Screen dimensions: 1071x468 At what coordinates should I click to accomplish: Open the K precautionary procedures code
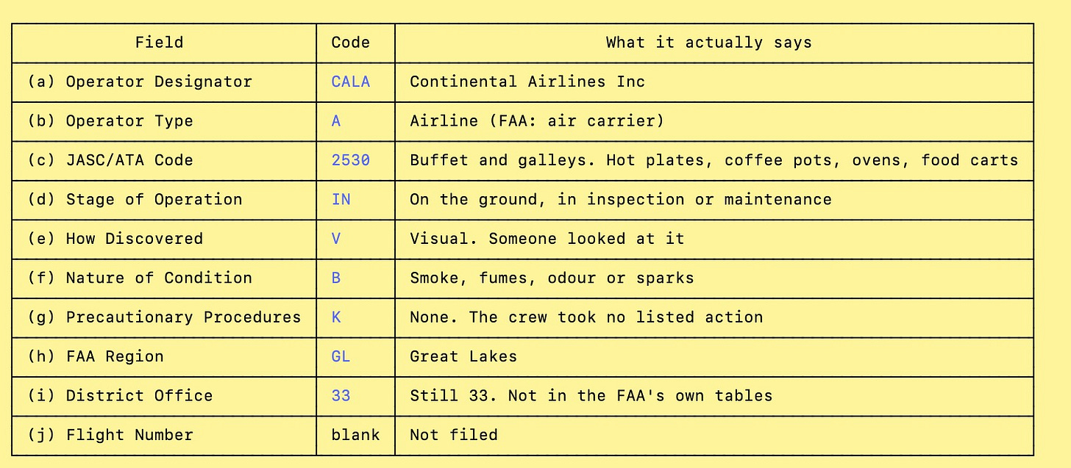tap(336, 317)
